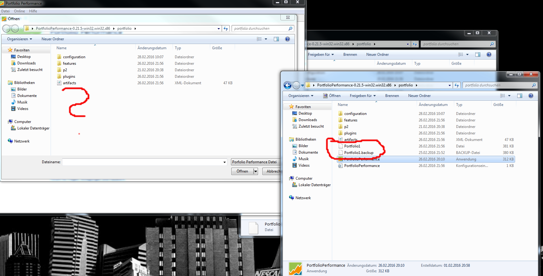Go forward in the front Explorer window
Image resolution: width=543 pixels, height=276 pixels.
click(x=296, y=85)
